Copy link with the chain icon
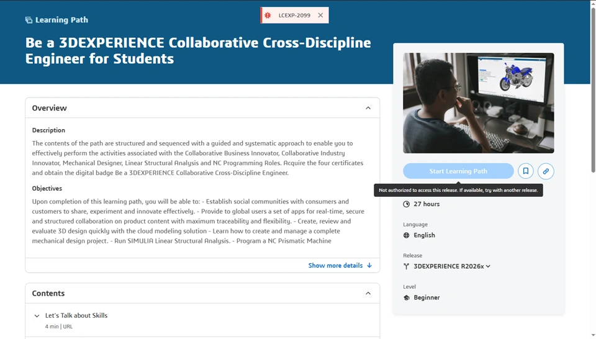This screenshot has height=339, width=596. 546,171
